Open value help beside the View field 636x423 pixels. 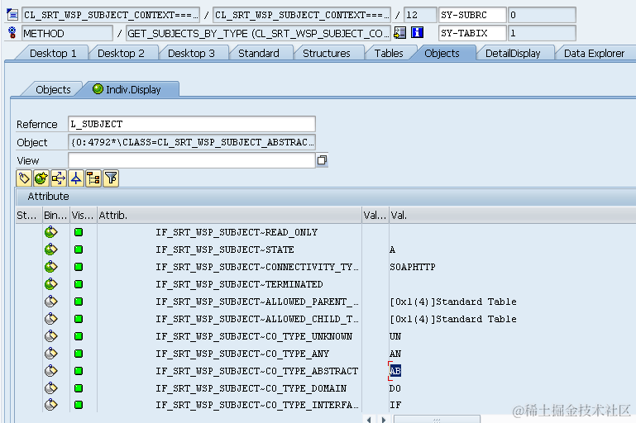pos(322,160)
